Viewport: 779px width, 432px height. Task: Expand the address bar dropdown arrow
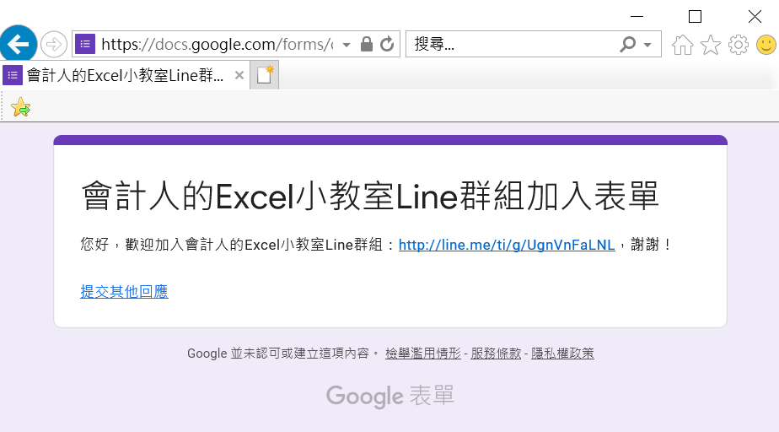tap(347, 45)
